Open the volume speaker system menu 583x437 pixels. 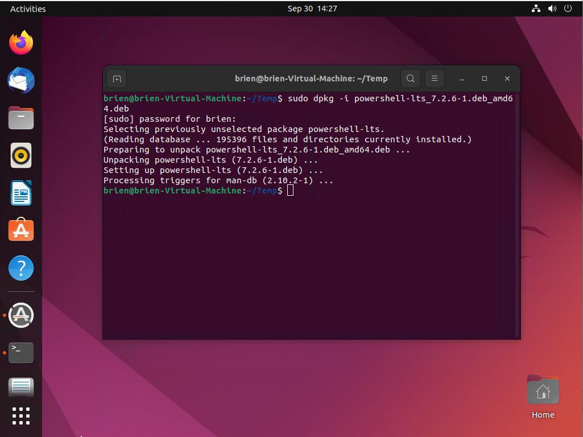click(x=552, y=9)
